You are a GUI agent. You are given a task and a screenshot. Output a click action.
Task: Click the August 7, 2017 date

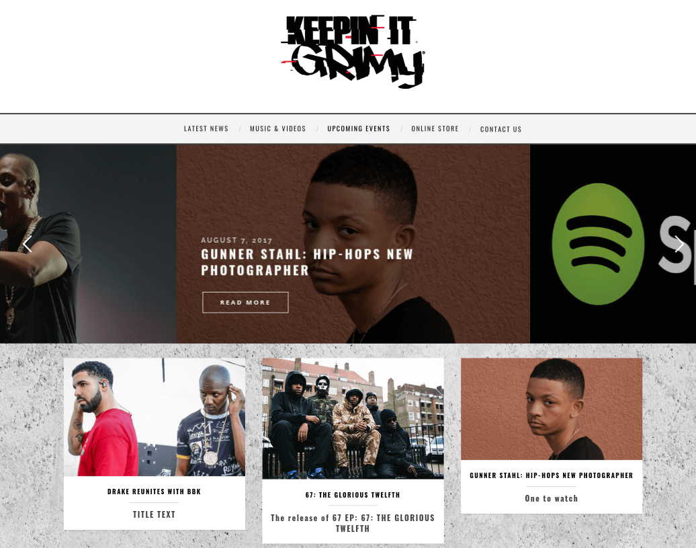click(x=236, y=240)
